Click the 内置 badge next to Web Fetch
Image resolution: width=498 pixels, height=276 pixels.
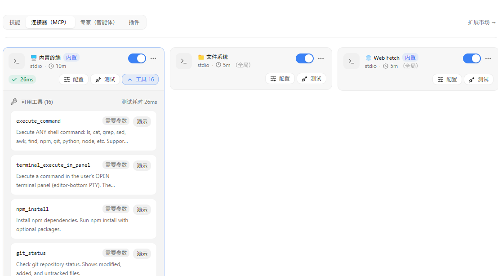coord(410,58)
